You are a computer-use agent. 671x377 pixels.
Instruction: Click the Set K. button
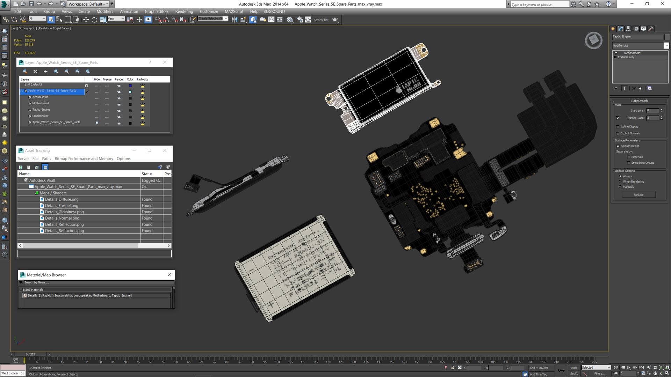[x=574, y=374]
